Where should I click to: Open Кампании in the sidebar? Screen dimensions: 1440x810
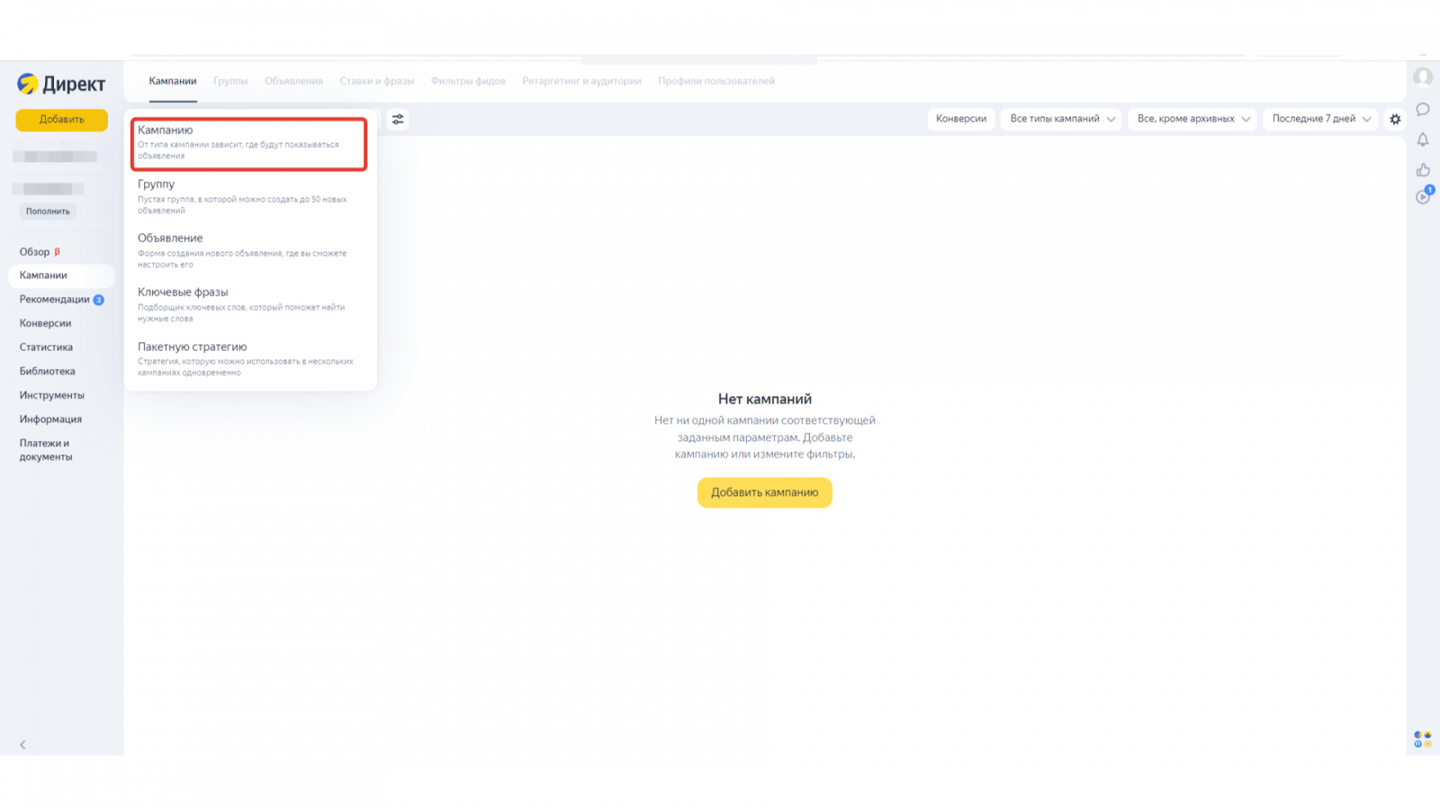(61, 275)
